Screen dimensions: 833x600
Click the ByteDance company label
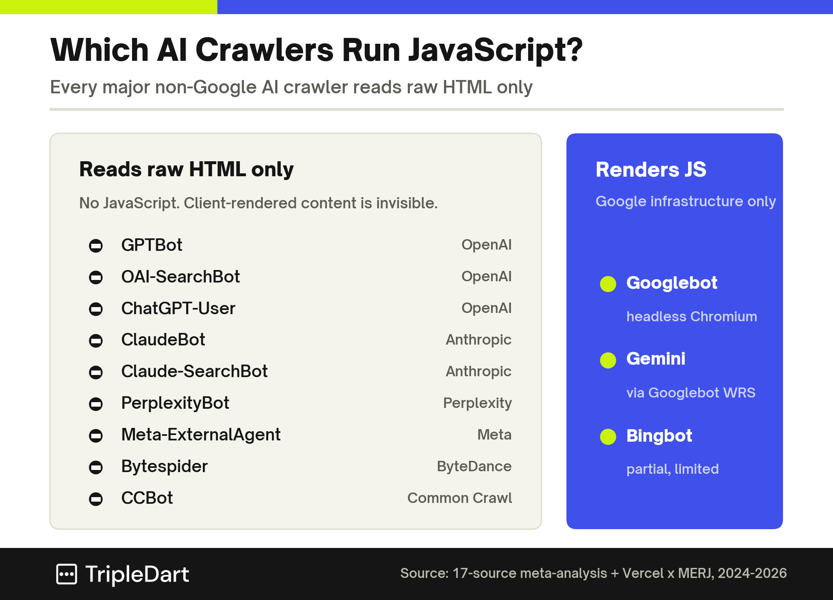(474, 467)
